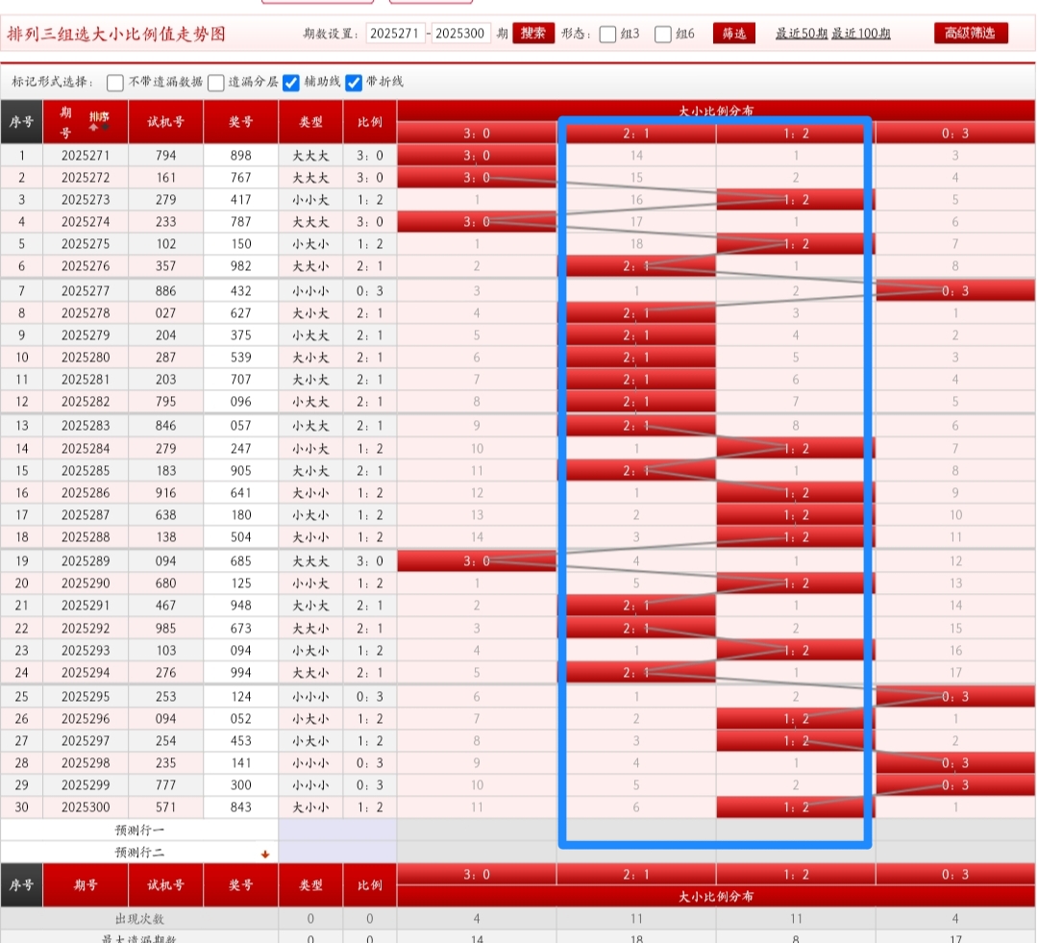Image resolution: width=1038 pixels, height=943 pixels.
Task: Click trial number 886 in row 2025277
Action: tap(165, 290)
